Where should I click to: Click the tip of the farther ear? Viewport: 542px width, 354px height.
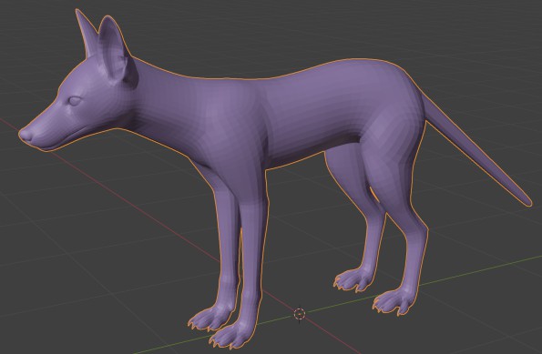pyautogui.click(x=78, y=14)
